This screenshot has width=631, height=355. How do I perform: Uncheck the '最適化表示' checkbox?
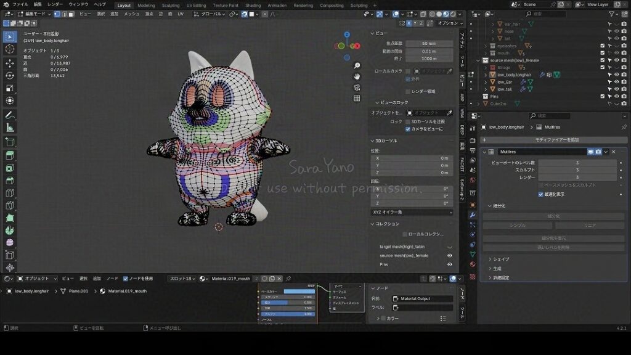(x=541, y=194)
